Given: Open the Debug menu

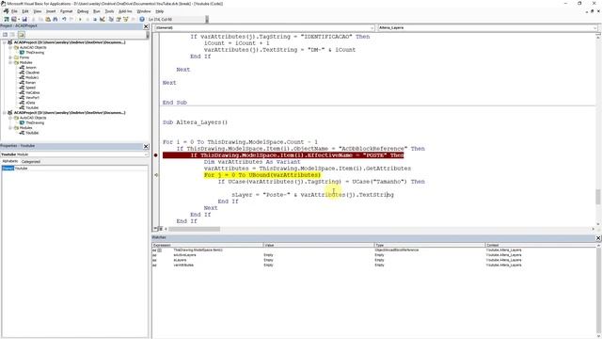Looking at the screenshot, I should click(x=83, y=11).
